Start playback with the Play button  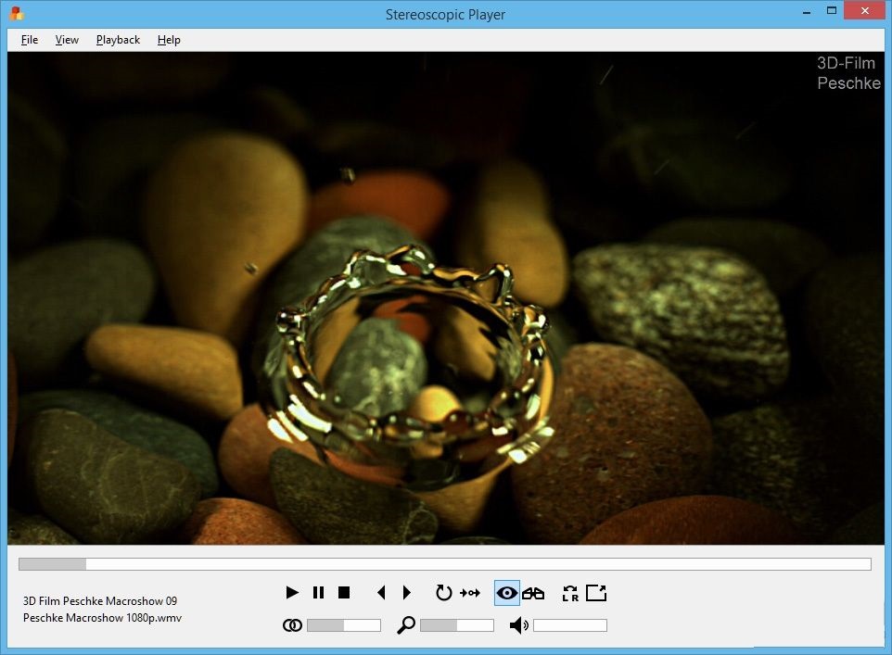[x=292, y=592]
